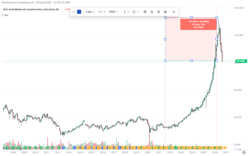Open the blue color swatch picker
This screenshot has height=156, width=248.
pos(79,12)
